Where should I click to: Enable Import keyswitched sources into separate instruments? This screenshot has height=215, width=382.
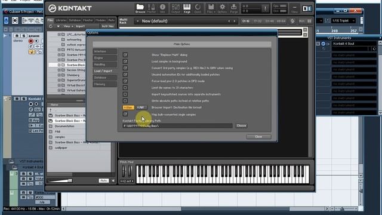[x=125, y=94]
